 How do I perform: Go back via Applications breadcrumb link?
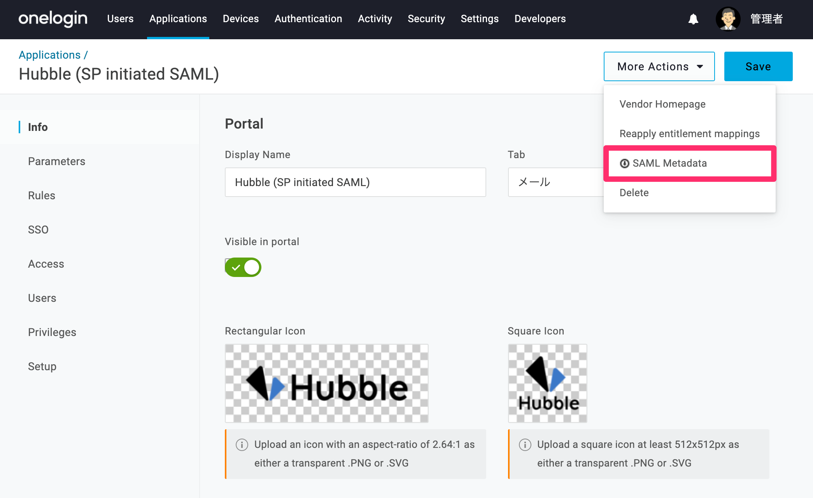[50, 55]
